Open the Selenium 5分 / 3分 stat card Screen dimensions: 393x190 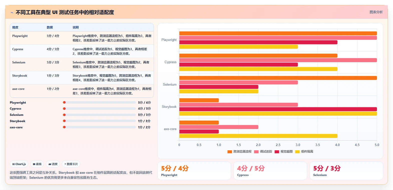click(346, 171)
